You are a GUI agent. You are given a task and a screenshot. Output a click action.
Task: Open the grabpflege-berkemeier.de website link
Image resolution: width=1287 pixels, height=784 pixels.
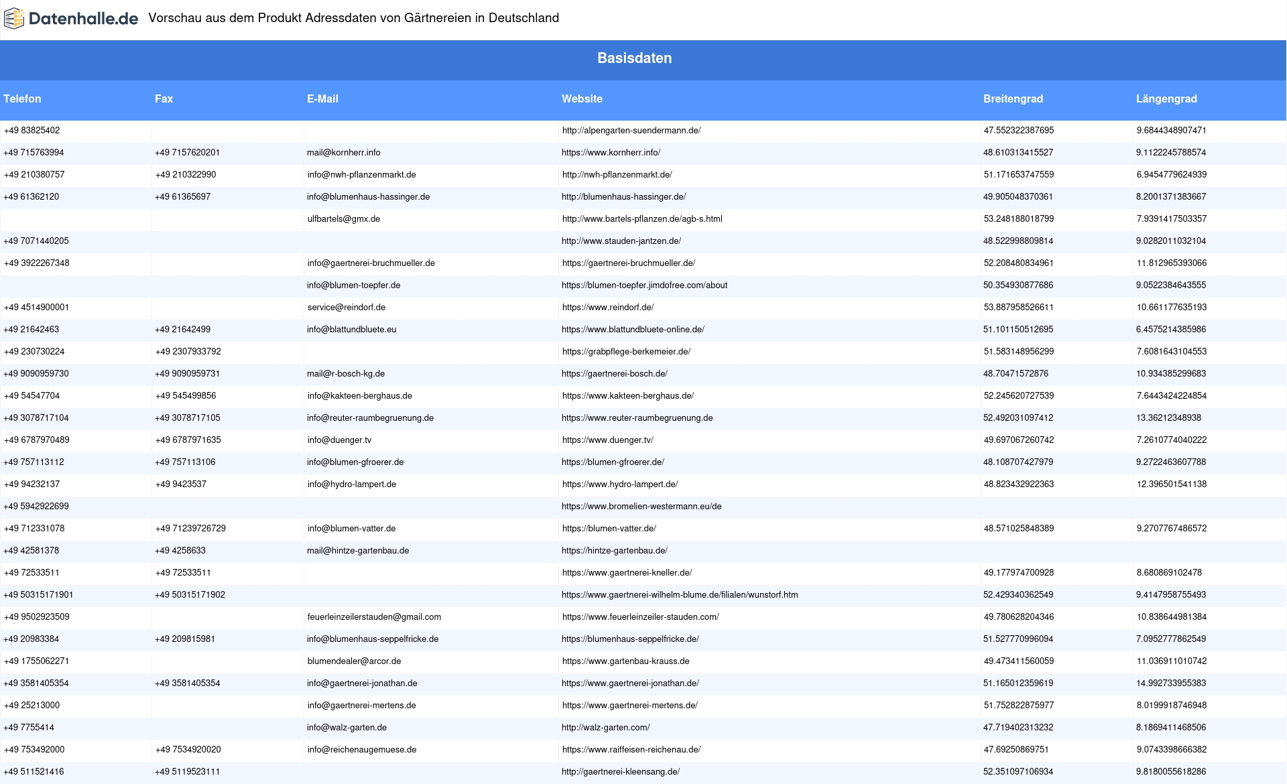[626, 352]
